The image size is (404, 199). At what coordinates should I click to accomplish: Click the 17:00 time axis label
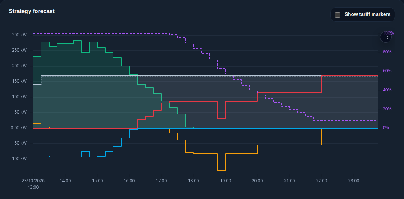[161, 181]
